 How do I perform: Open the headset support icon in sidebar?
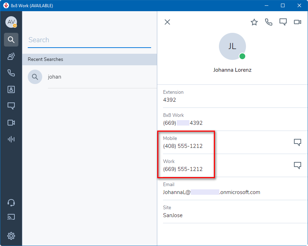(x=11, y=203)
